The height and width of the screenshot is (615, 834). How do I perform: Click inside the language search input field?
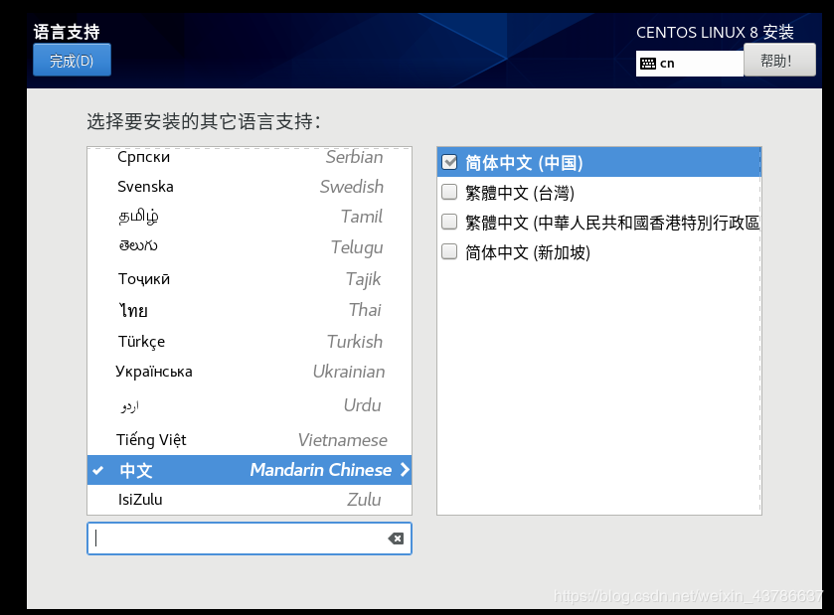(x=249, y=538)
